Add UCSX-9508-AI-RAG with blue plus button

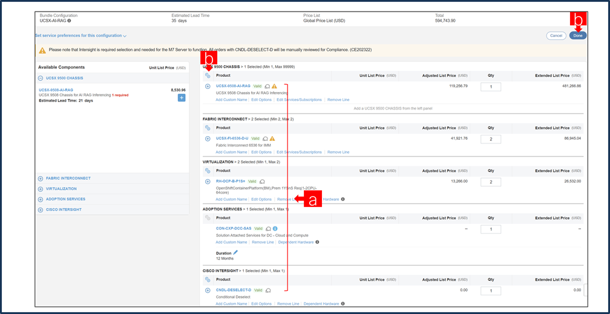(182, 98)
